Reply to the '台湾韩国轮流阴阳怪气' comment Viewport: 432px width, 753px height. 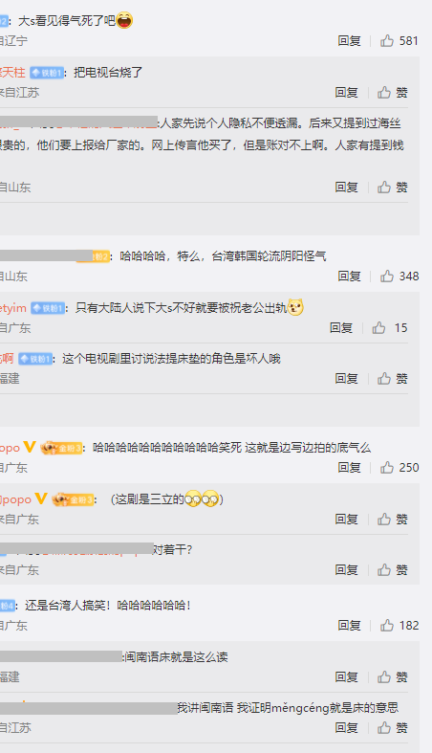pos(349,277)
